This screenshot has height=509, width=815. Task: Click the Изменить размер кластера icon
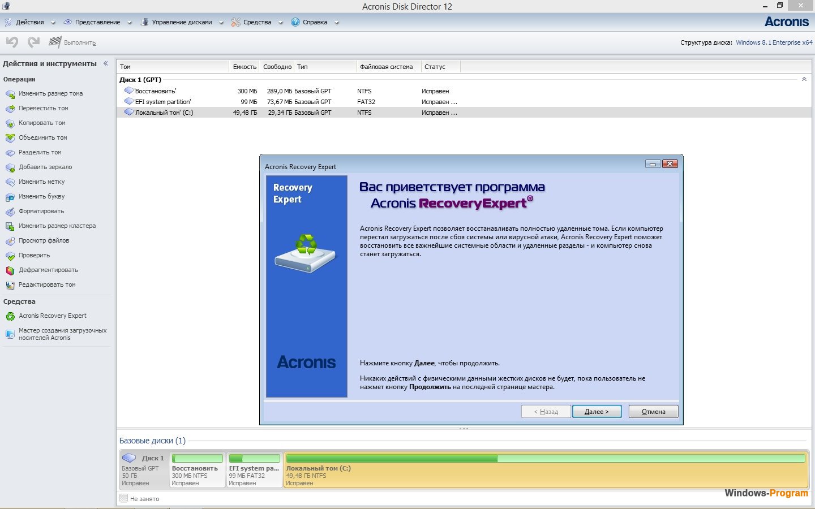pos(10,226)
